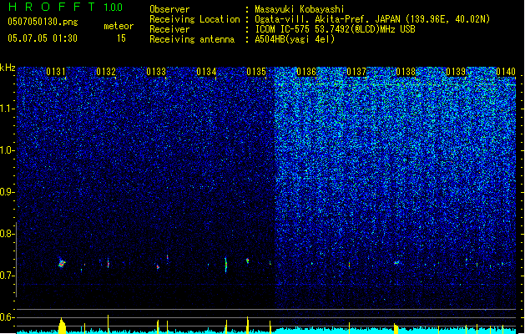Click the 0140 time marker
Viewport: 525px width, 334px height.
pos(506,72)
